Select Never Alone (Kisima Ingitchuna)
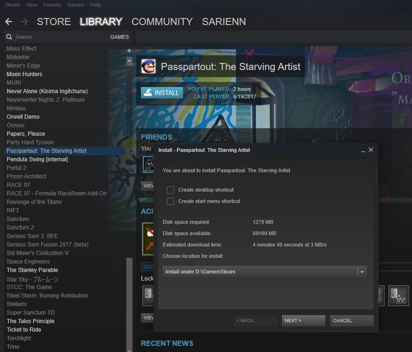Screen dimensions: 412x352 coord(47,91)
